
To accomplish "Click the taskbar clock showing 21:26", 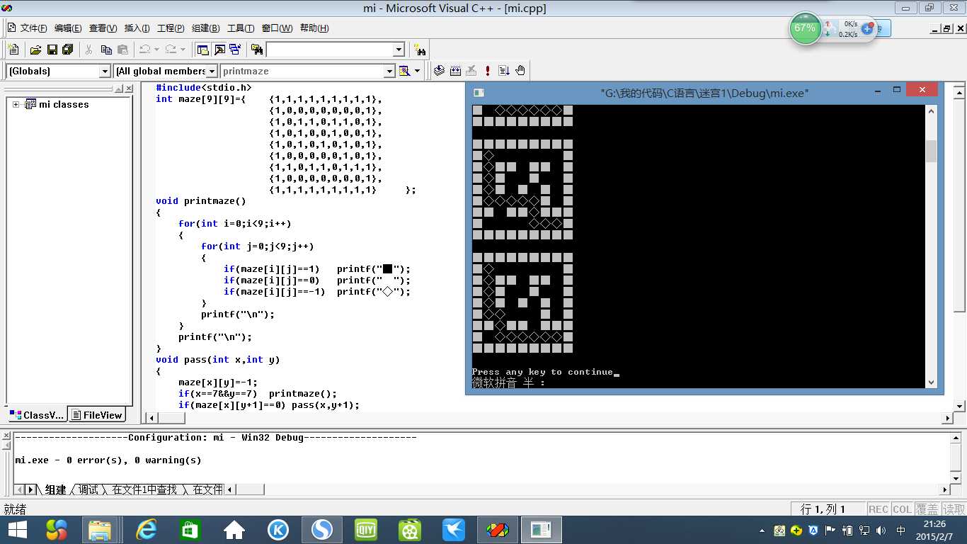I will pos(934,530).
